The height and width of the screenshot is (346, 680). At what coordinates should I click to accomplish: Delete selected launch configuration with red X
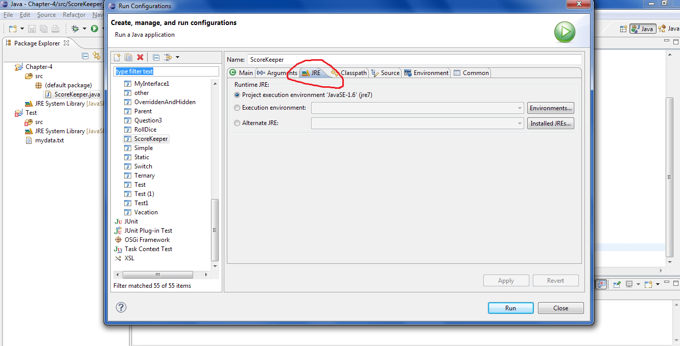click(x=140, y=57)
